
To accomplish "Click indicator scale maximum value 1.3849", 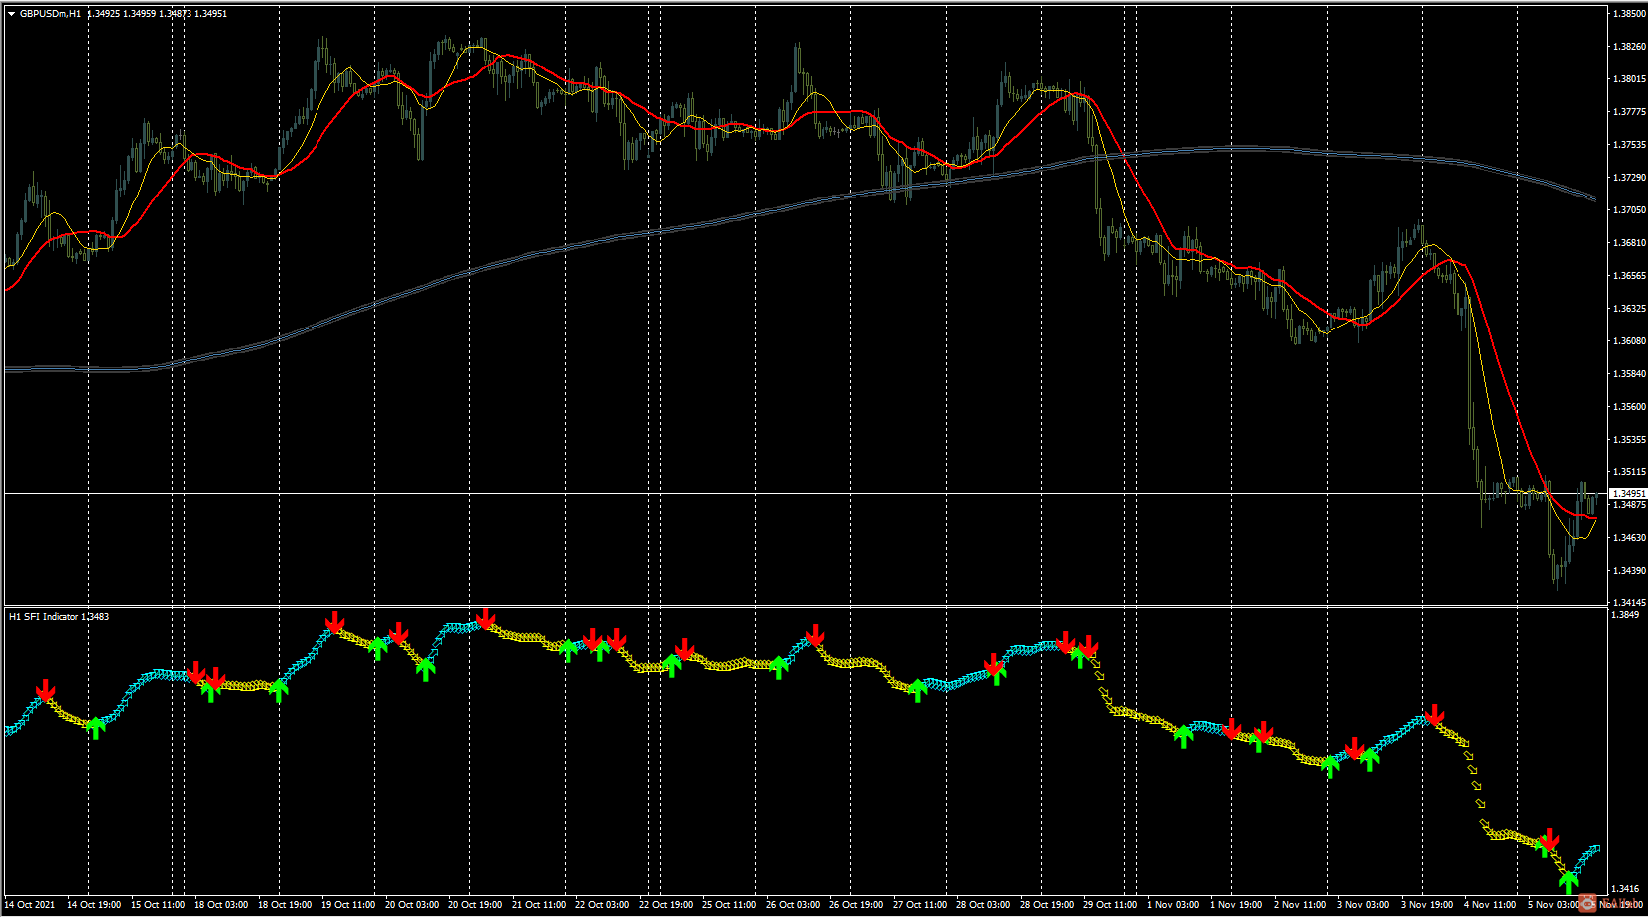I will (x=1625, y=615).
